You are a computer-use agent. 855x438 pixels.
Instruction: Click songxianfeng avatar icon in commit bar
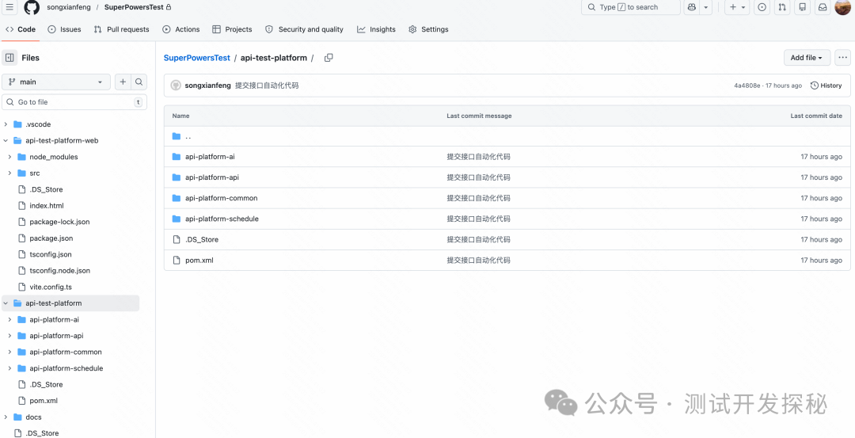176,86
